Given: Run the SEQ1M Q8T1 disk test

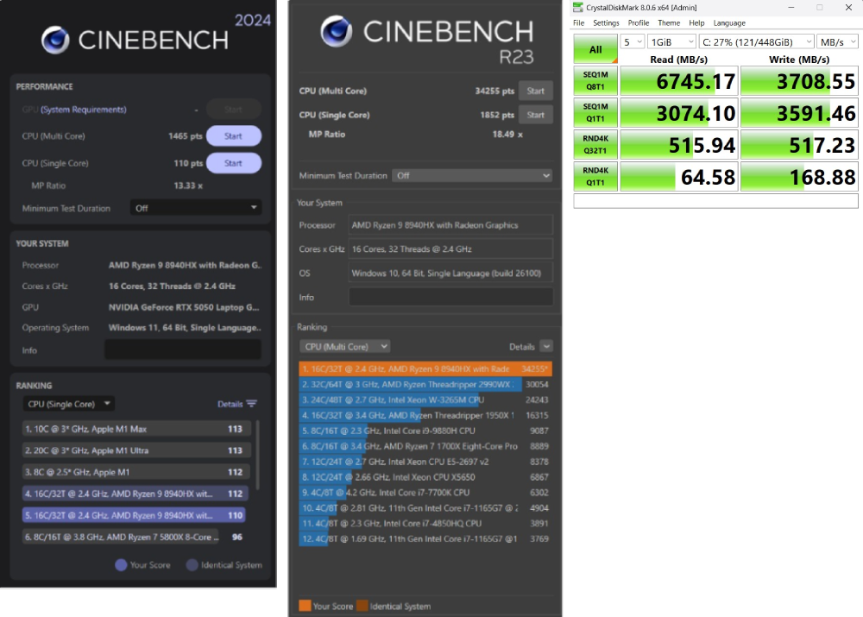Looking at the screenshot, I should (595, 80).
